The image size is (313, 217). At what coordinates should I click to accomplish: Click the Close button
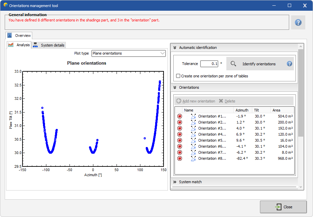coord(283,207)
